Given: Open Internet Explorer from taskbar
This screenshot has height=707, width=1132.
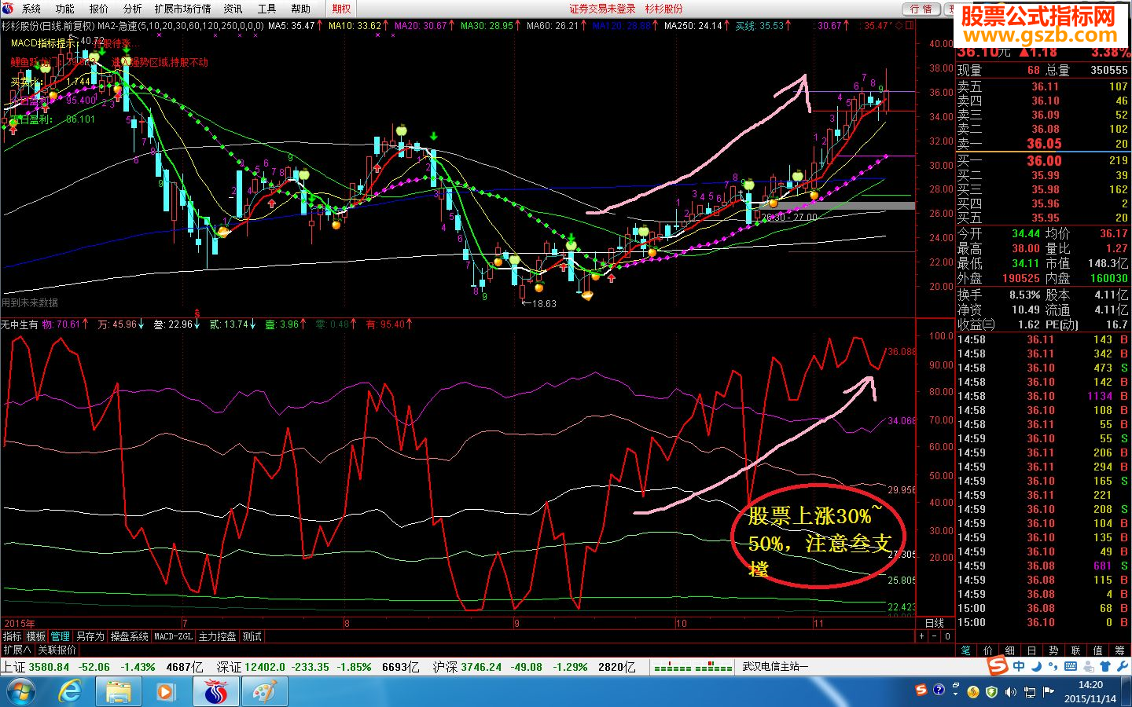Looking at the screenshot, I should [71, 692].
